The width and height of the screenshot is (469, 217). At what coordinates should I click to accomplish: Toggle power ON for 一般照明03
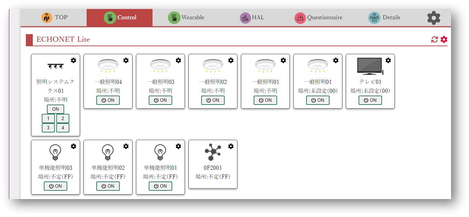pos(160,100)
